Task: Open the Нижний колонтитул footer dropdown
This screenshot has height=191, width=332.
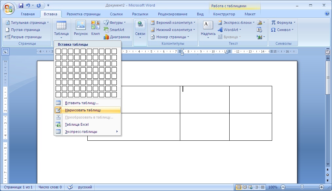Action: click(x=173, y=30)
